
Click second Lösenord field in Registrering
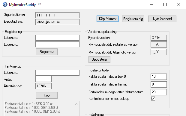coord(57,44)
